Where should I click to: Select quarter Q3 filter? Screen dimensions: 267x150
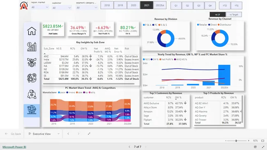pyautogui.click(x=199, y=5)
